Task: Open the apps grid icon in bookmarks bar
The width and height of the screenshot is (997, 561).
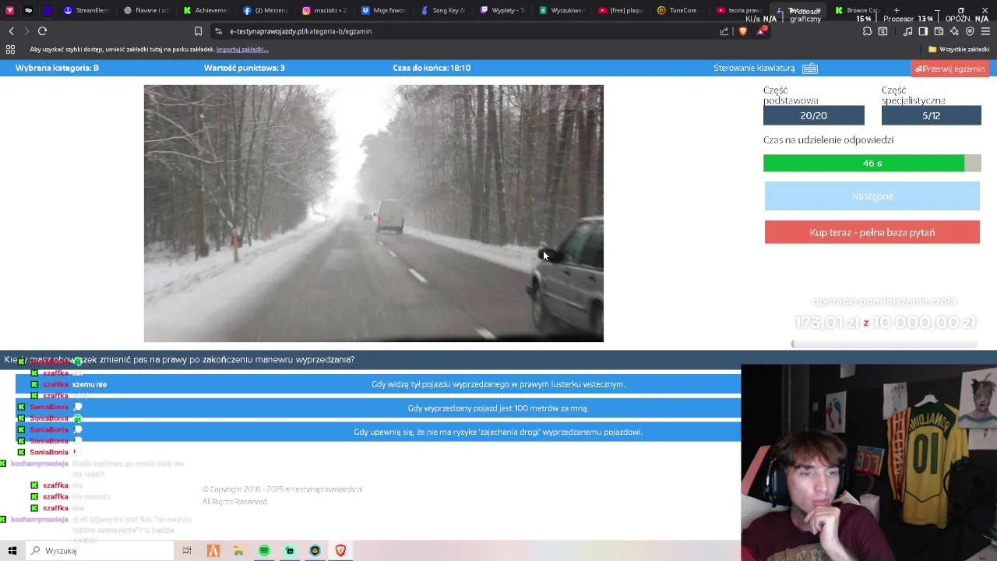Action: [x=10, y=49]
